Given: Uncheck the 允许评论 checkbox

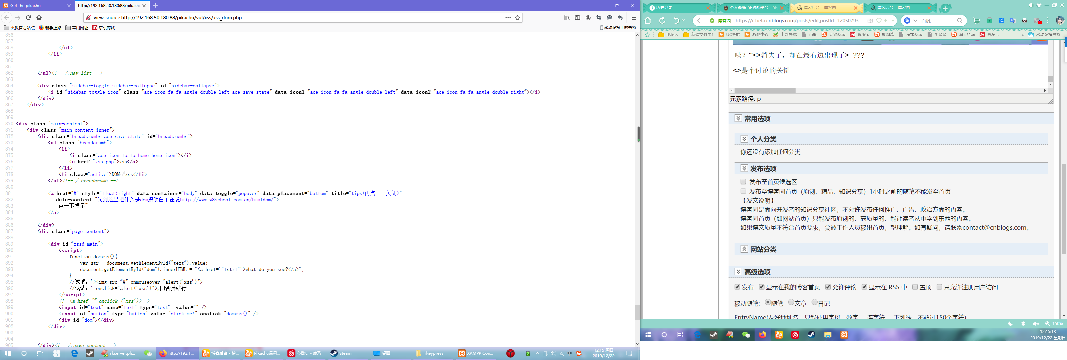Looking at the screenshot, I should pyautogui.click(x=828, y=287).
